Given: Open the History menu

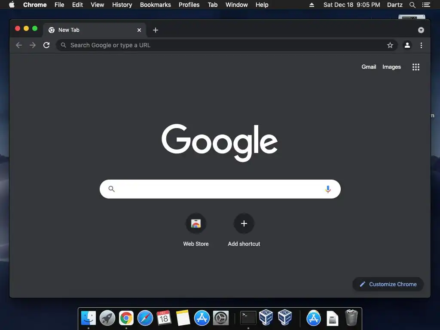Looking at the screenshot, I should pyautogui.click(x=122, y=5).
